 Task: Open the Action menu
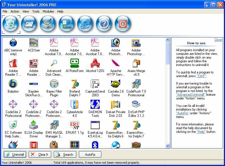[x=15, y=11]
